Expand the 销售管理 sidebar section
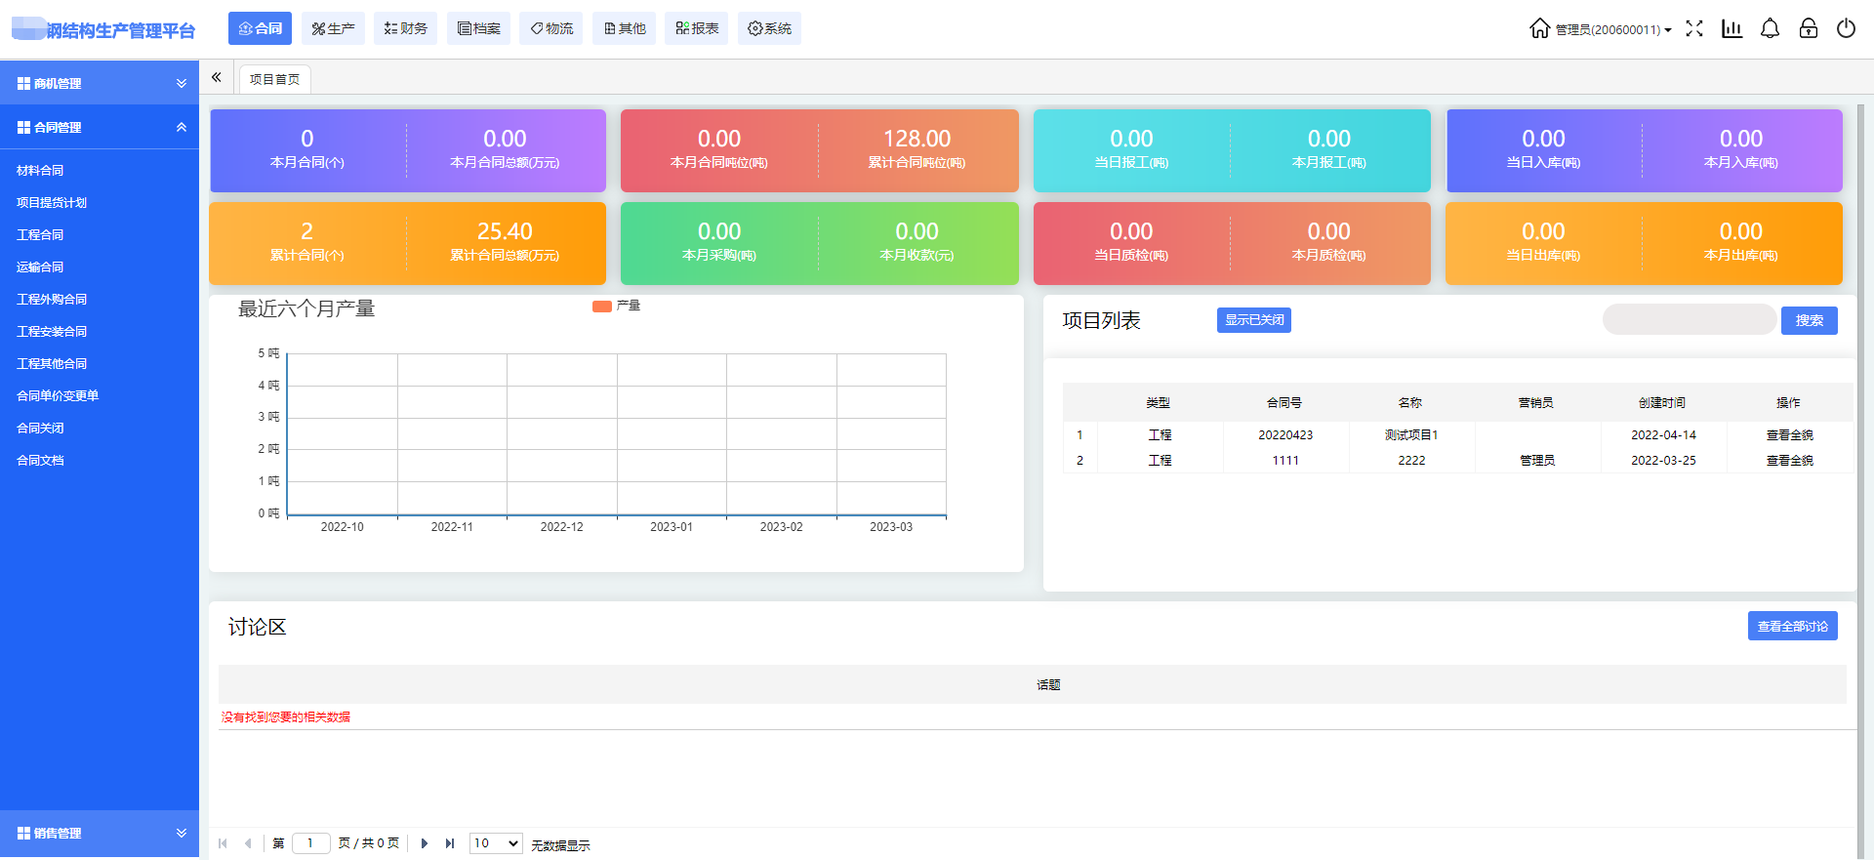 100,833
